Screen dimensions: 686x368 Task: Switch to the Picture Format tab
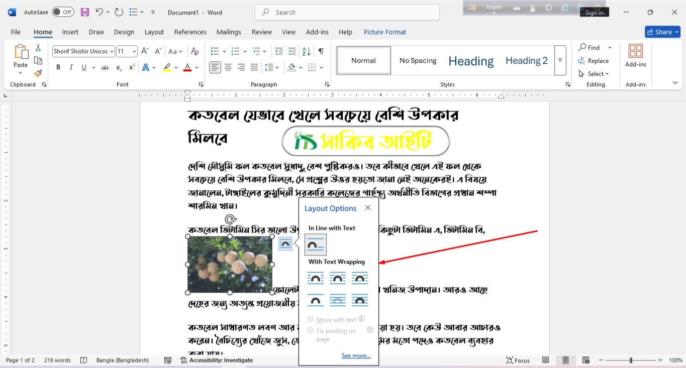384,32
